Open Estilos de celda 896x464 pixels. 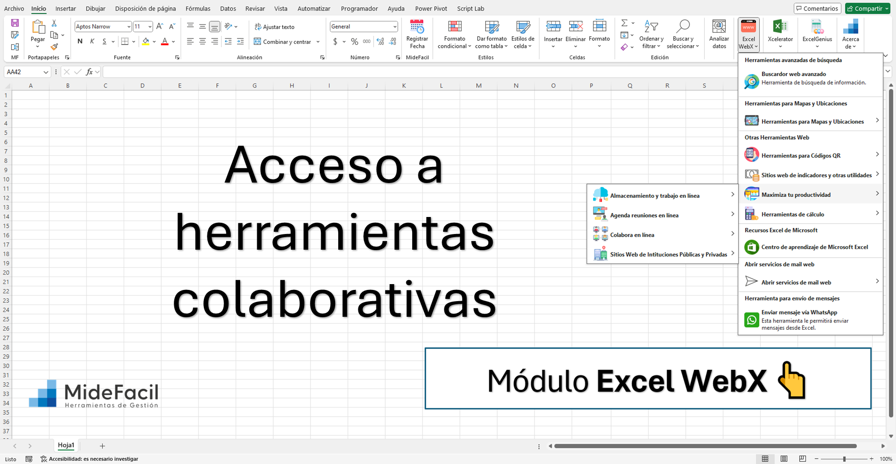(523, 34)
